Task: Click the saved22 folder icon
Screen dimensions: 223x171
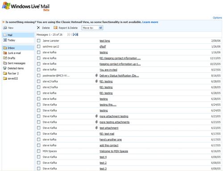Action: pos(5,78)
